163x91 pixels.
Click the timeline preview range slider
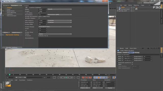(x=21, y=77)
